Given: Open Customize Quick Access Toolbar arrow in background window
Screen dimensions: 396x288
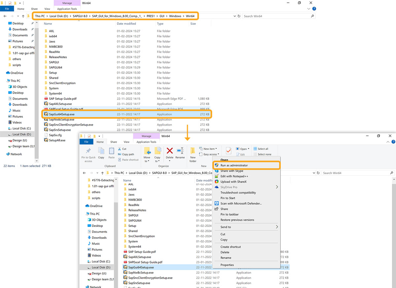Looking at the screenshot, I should pos(19,3).
